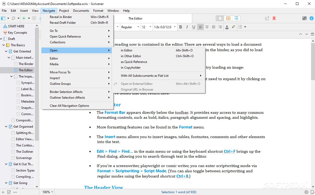Click the add folder icon in binder footer
Image resolution: width=315 pixels, height=195 pixels.
click(9, 192)
